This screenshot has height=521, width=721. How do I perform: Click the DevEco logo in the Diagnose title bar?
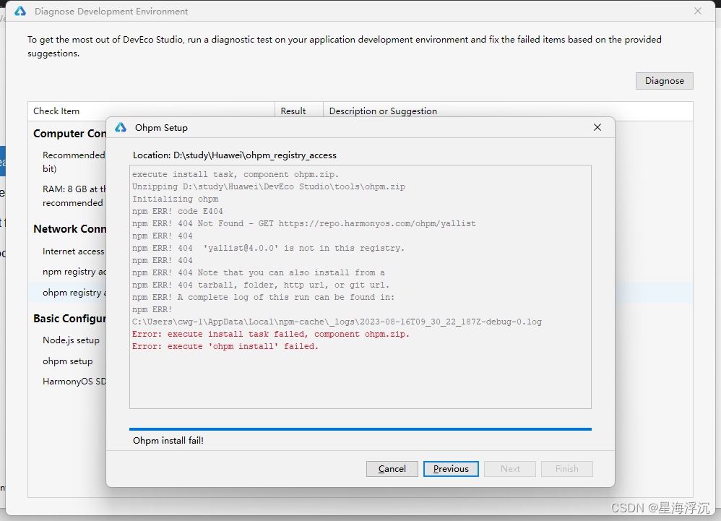[19, 11]
